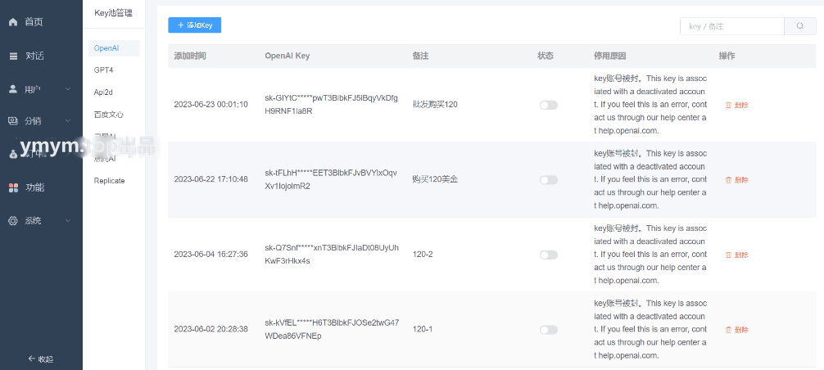The width and height of the screenshot is (824, 370).
Task: Click trash icon for the 购买120美金 row
Action: click(x=728, y=180)
